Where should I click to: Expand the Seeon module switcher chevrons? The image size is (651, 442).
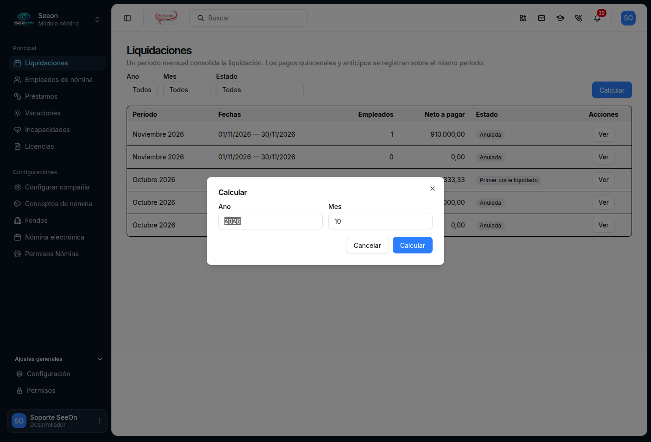tap(97, 19)
